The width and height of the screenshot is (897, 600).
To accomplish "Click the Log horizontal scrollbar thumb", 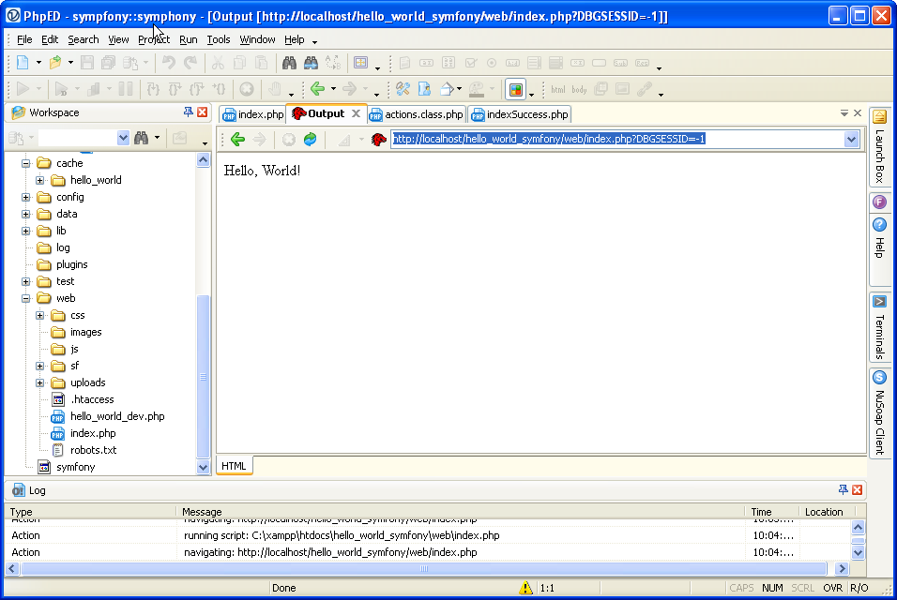I will click(422, 568).
